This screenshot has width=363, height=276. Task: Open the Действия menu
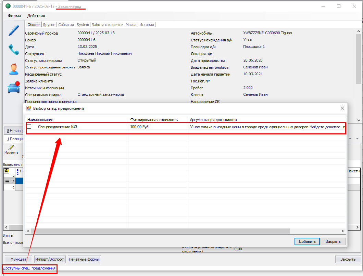[x=36, y=16]
